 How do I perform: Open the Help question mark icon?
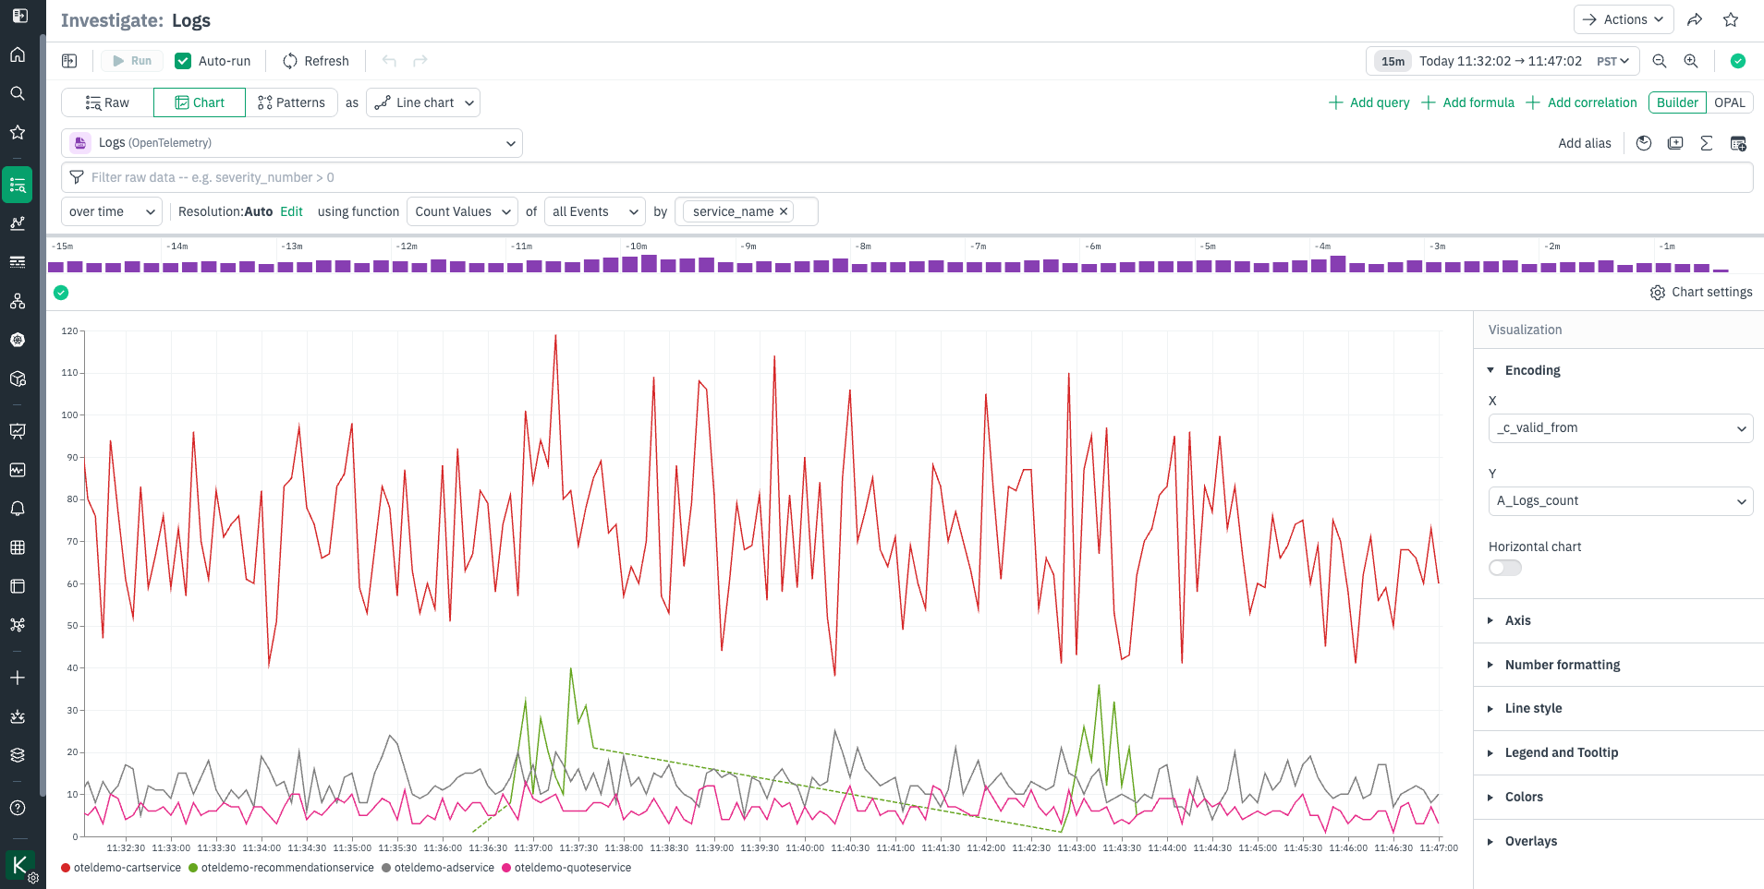(x=18, y=808)
